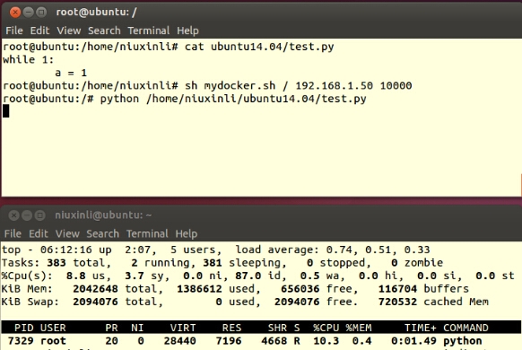Click the 10.3 %CPU value
This screenshot has width=522, height=350.
click(x=326, y=341)
